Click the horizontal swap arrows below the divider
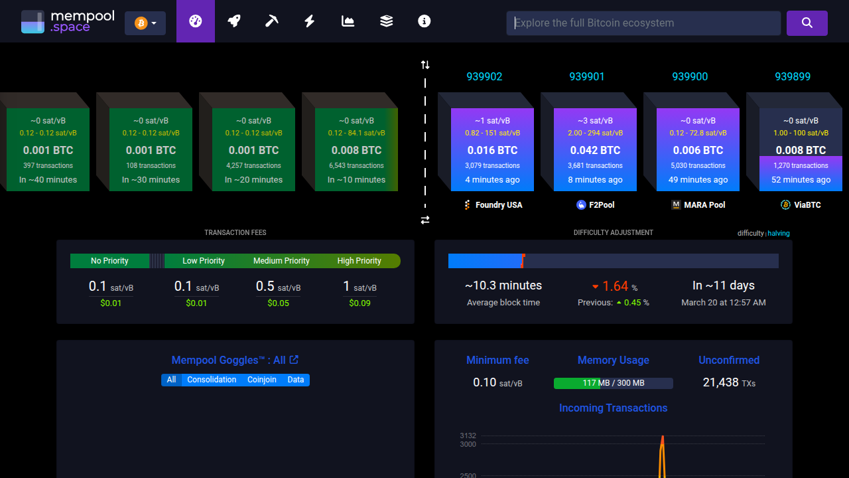 click(x=424, y=220)
